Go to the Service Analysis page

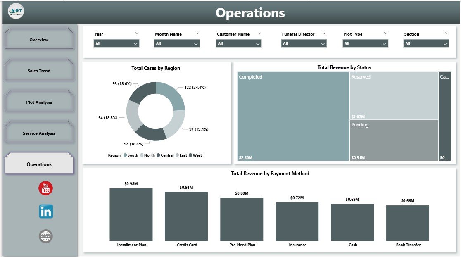[39, 133]
